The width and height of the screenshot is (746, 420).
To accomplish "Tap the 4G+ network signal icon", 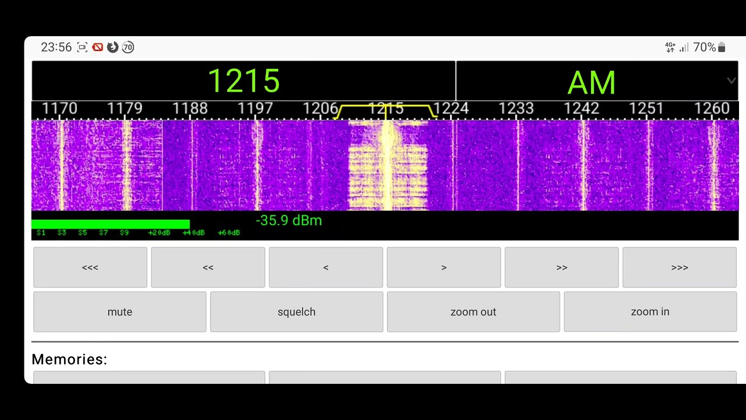I will [670, 47].
